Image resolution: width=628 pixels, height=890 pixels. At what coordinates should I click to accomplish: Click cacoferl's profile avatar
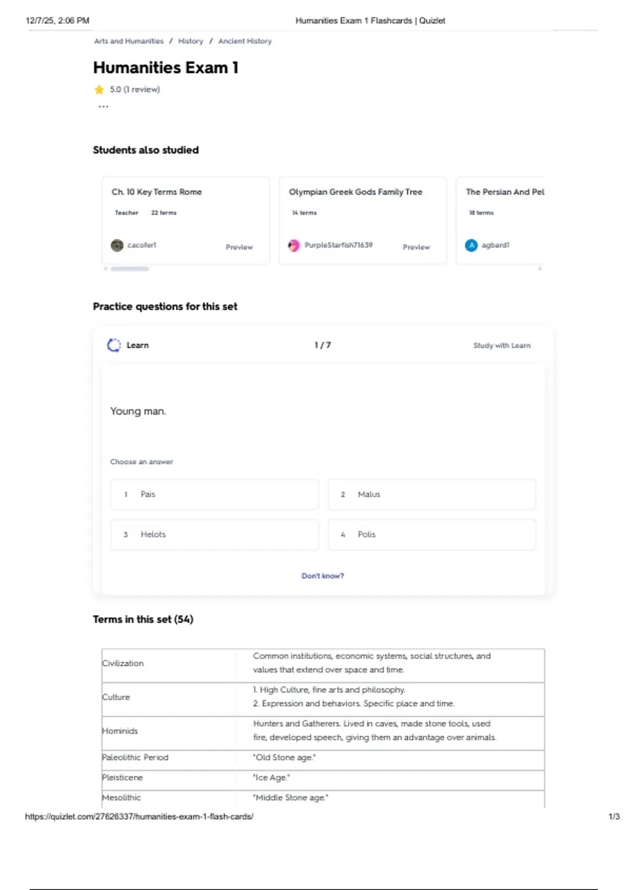117,245
